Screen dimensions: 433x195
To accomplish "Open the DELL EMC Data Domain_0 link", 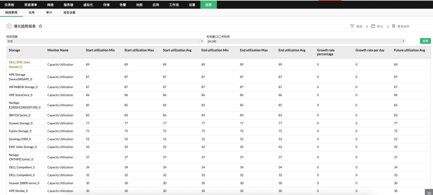I will click(19, 65).
